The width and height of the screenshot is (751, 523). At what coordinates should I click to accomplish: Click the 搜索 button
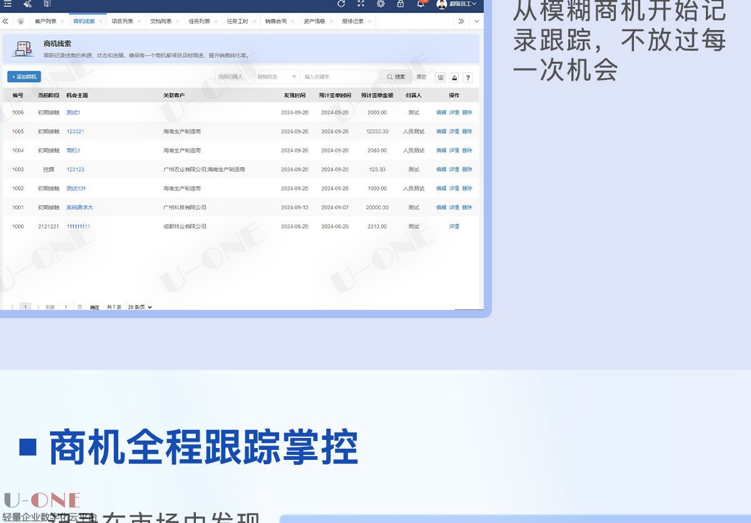click(x=396, y=77)
